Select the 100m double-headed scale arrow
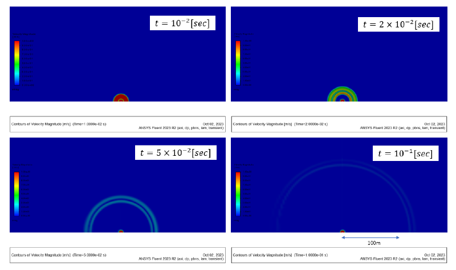This screenshot has width=456, height=270. click(x=370, y=237)
